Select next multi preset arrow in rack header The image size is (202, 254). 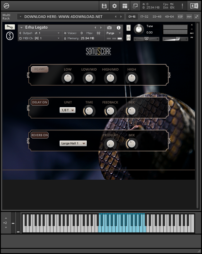point(121,16)
